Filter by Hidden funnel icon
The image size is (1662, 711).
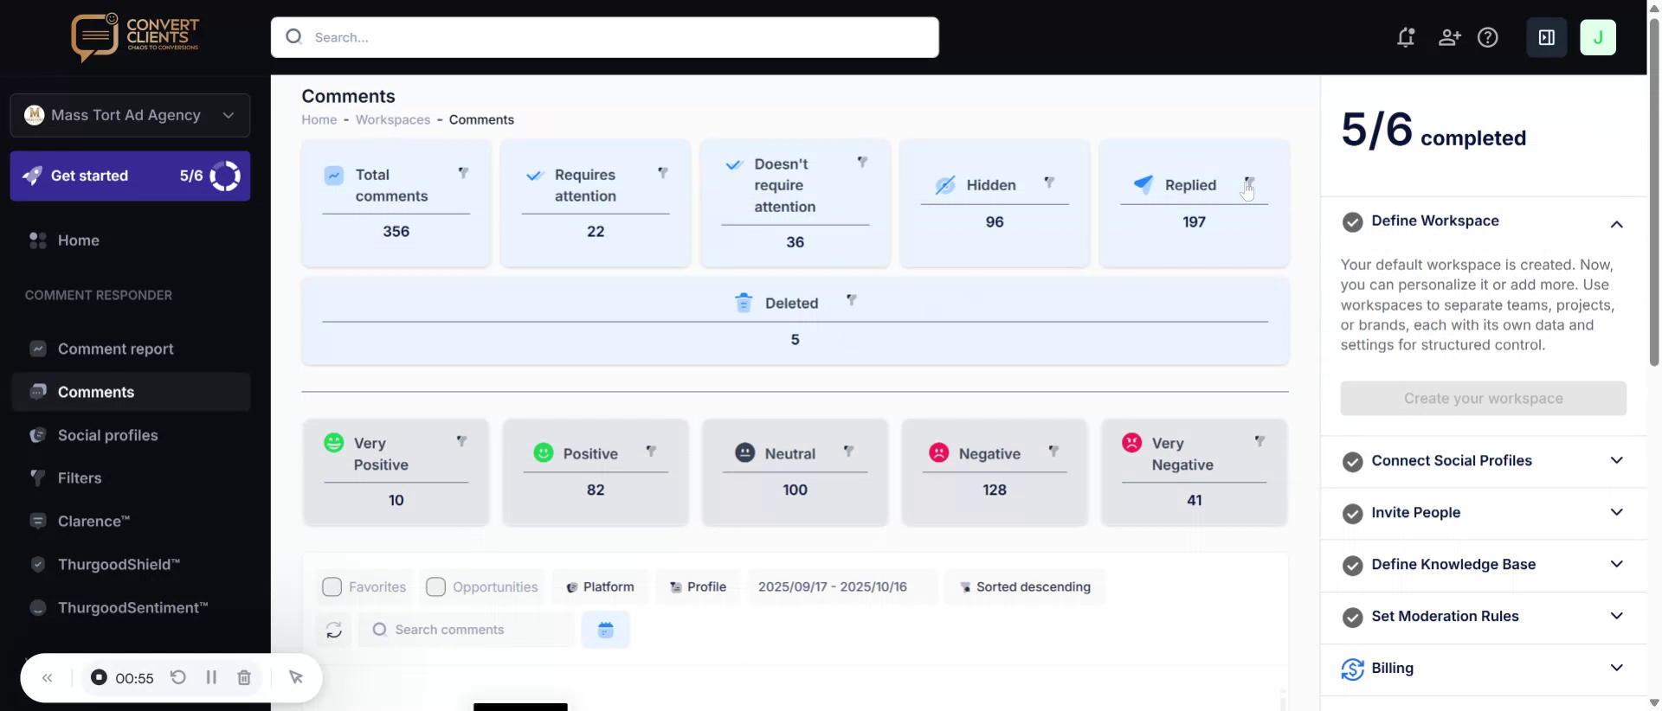pyautogui.click(x=1048, y=183)
